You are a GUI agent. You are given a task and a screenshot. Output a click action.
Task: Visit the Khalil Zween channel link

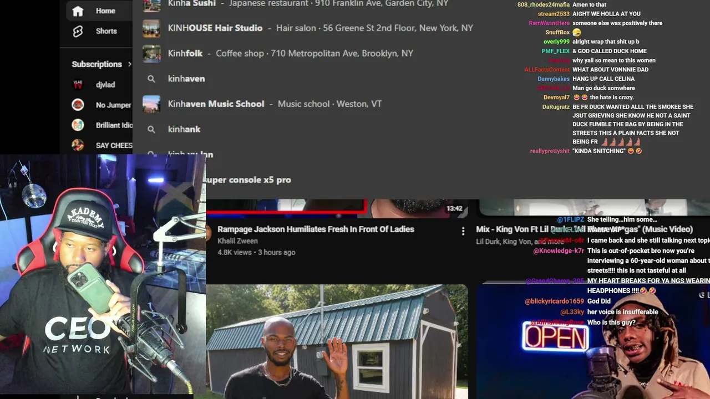(x=237, y=241)
